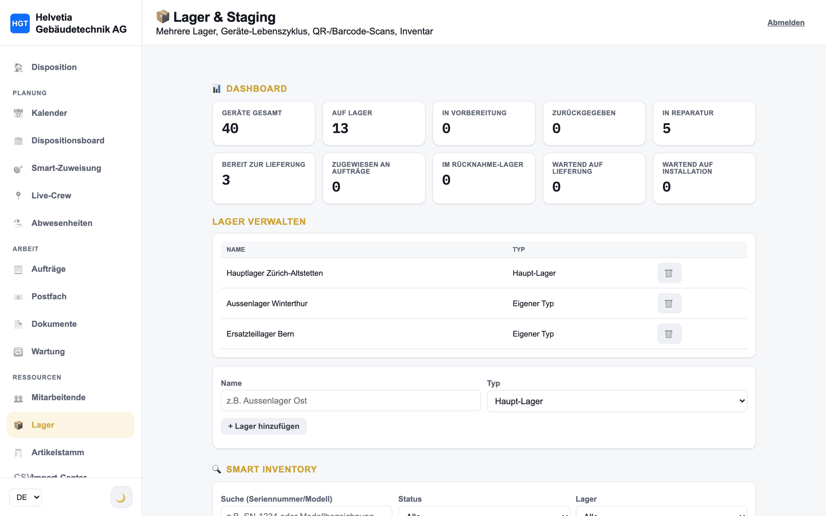Navigate to Wartung page
This screenshot has width=826, height=516.
point(71,352)
